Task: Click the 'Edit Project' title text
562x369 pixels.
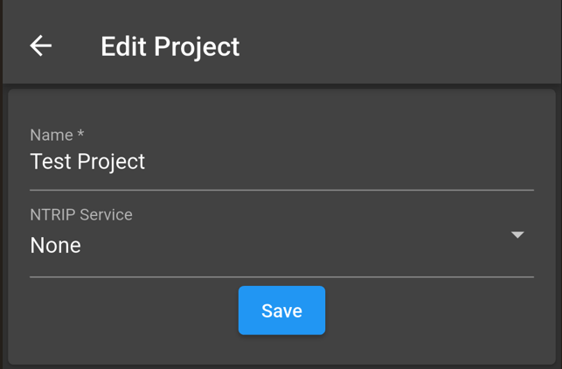Action: tap(170, 46)
